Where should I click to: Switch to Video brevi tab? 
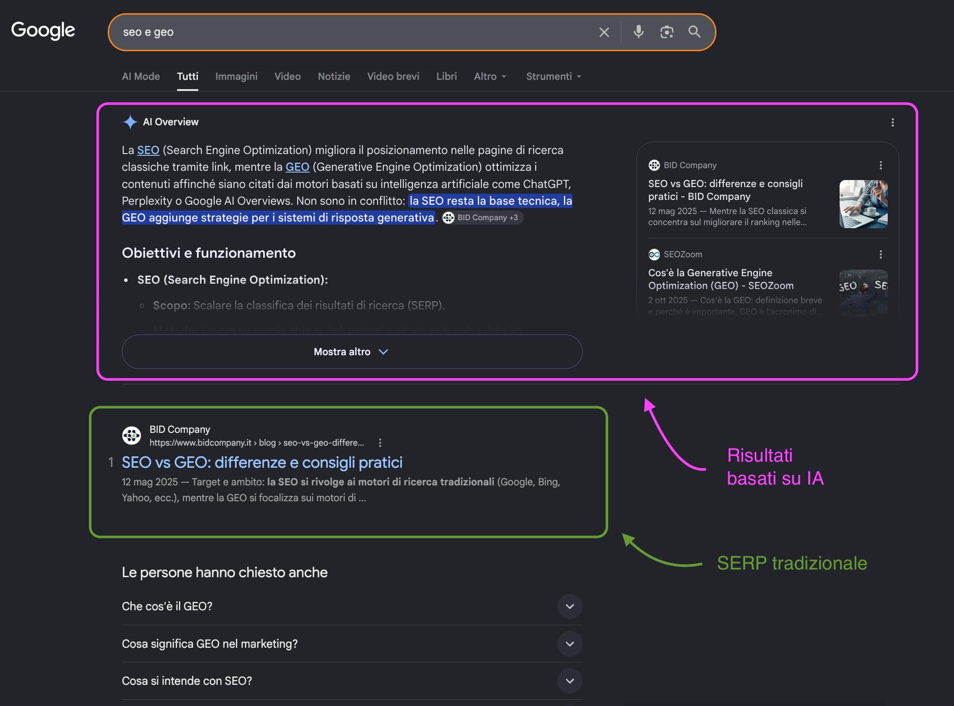click(393, 76)
